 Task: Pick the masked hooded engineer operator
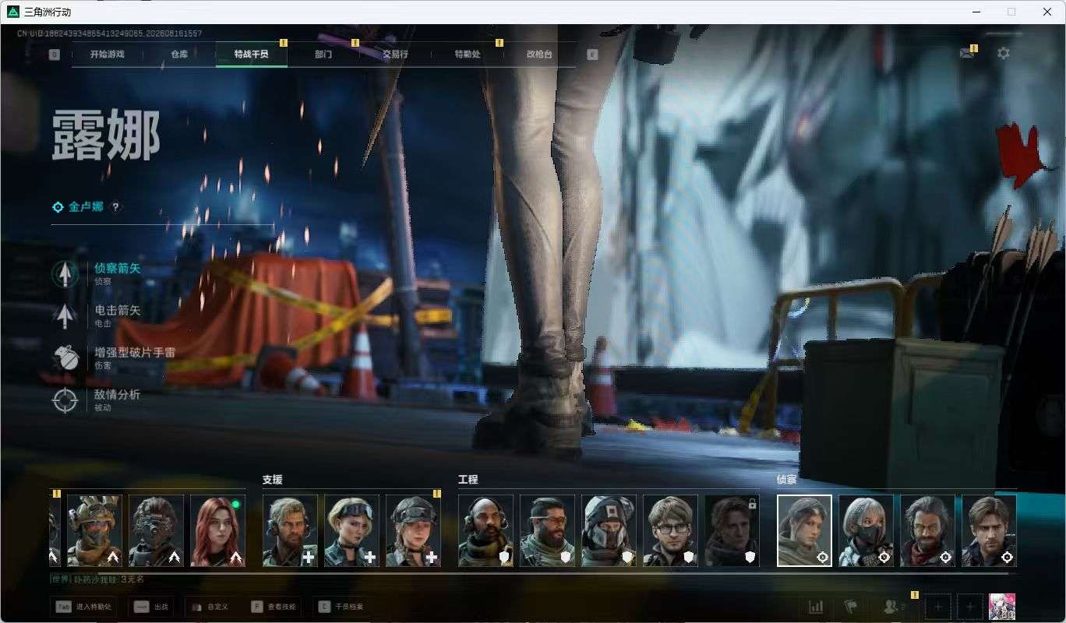click(609, 530)
